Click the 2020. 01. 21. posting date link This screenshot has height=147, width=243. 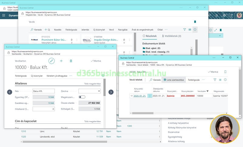[140, 96]
